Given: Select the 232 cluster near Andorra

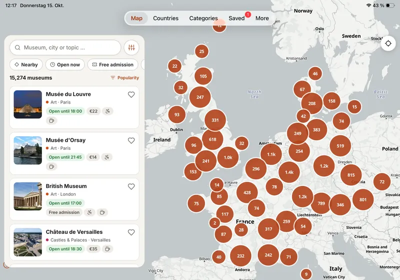Looking at the screenshot, I should 240,256.
